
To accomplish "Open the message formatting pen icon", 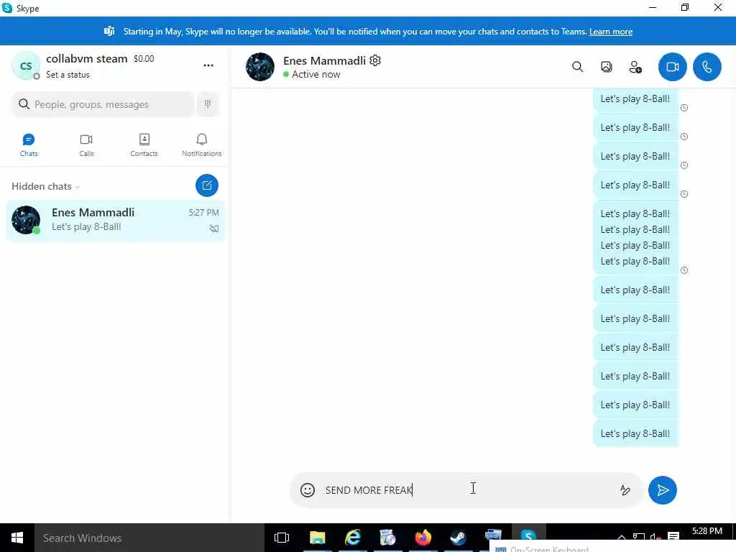I will click(x=625, y=490).
